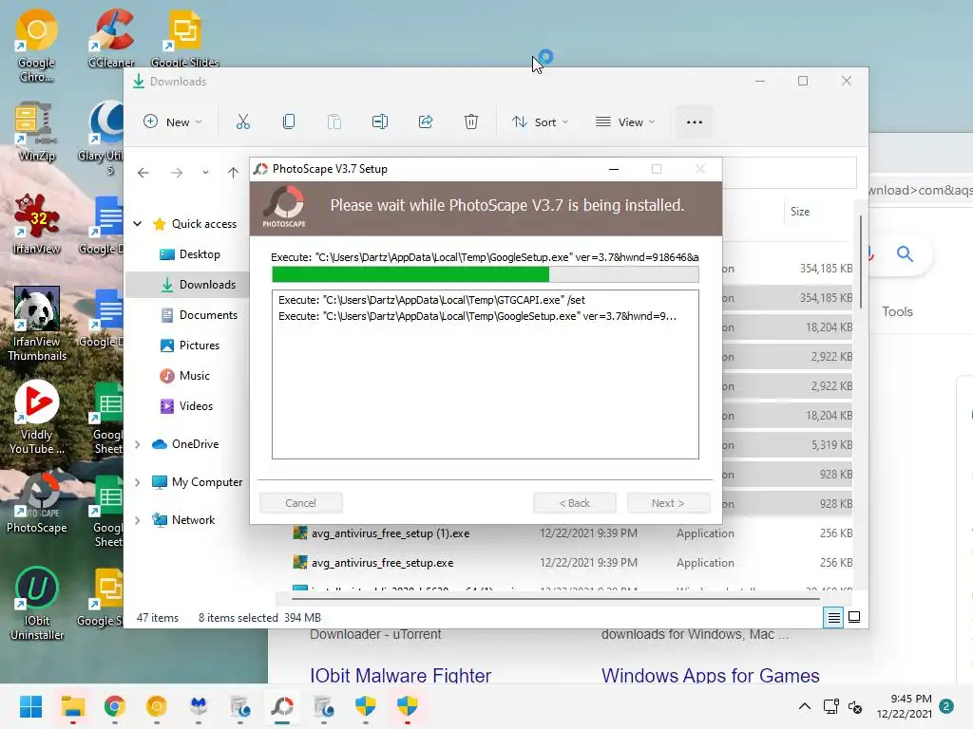This screenshot has width=973, height=729.
Task: Open IrfanView Thumbnails desktop shortcut
Action: tap(37, 324)
